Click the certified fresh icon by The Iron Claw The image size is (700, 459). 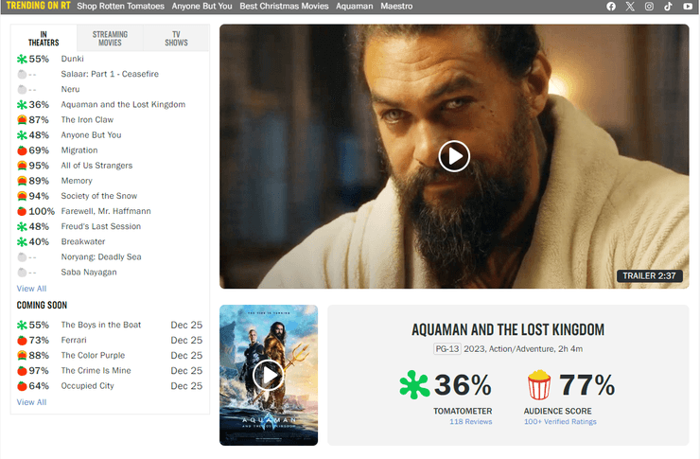(x=22, y=119)
